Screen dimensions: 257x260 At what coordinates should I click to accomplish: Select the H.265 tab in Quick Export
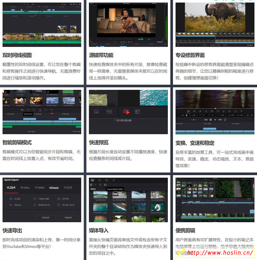click(x=68, y=187)
